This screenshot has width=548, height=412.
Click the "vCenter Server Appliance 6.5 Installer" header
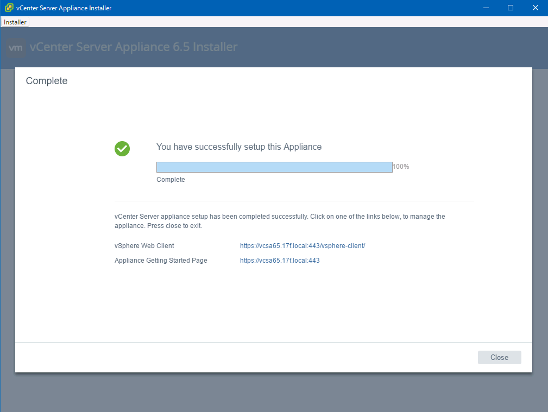[x=134, y=47]
